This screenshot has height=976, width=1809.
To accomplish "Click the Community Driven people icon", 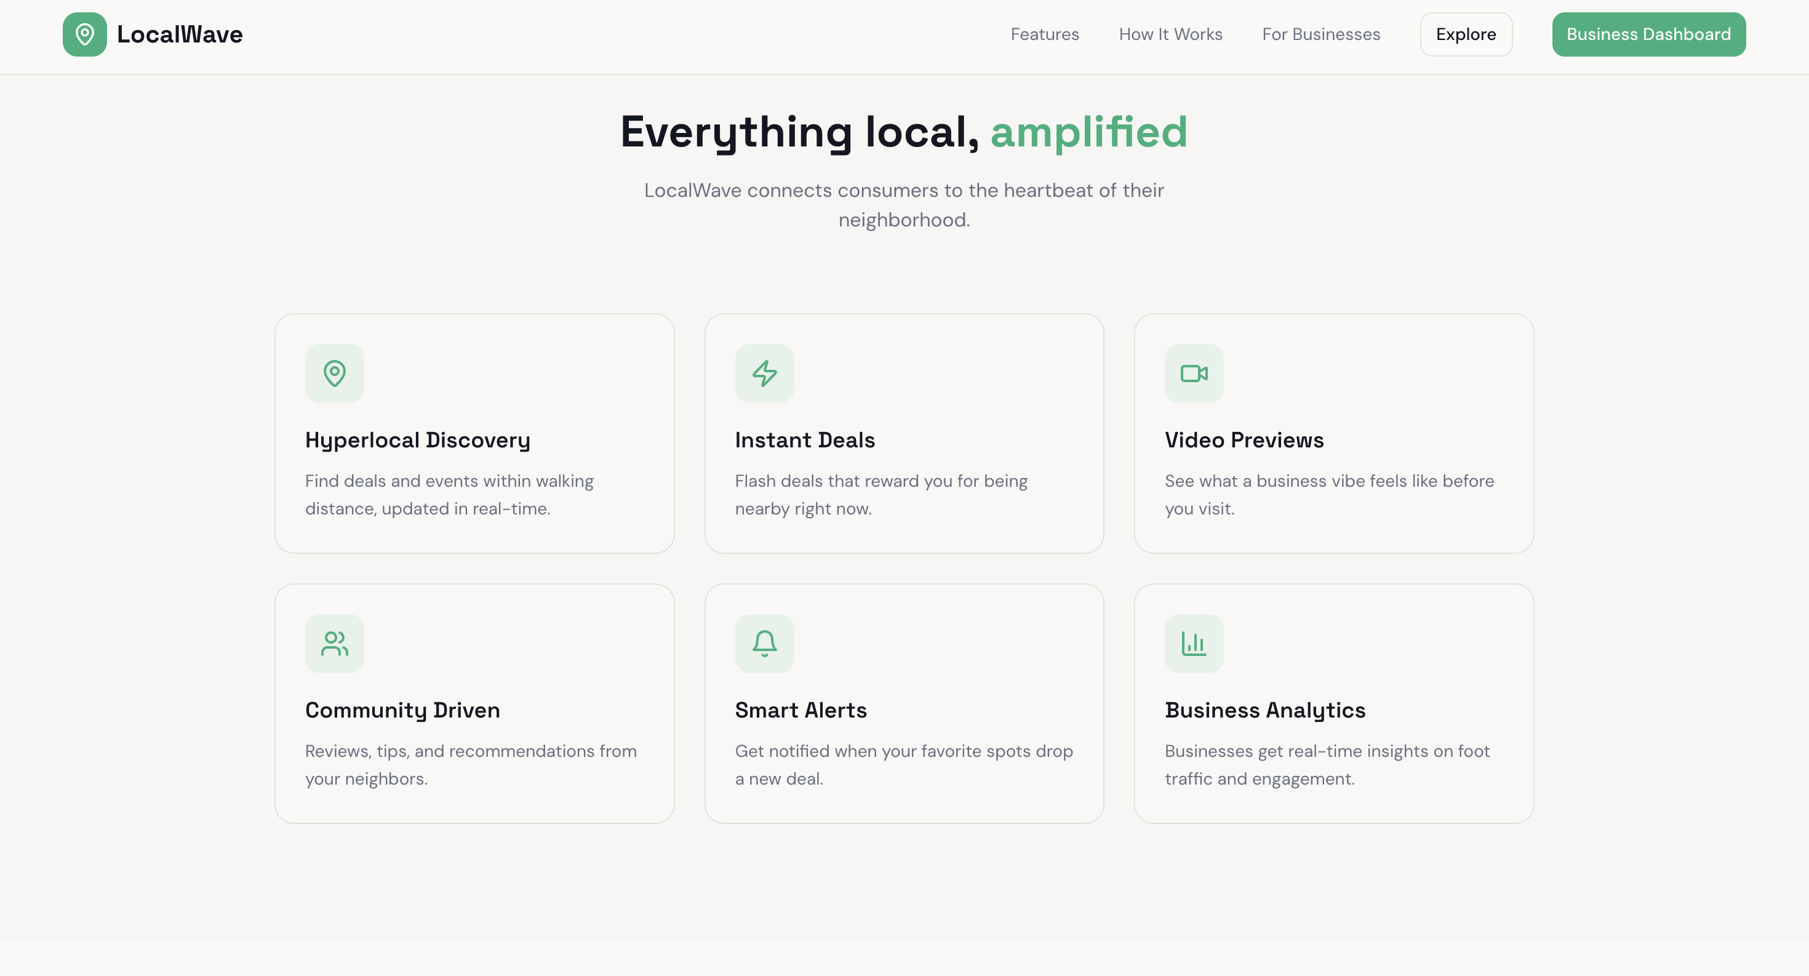I will click(334, 643).
